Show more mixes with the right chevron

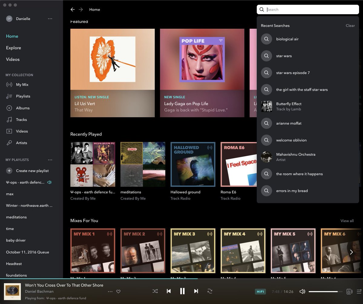coord(351,252)
